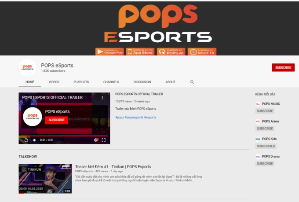Click the POPS Anime channel name
The image size is (299, 202).
click(x=270, y=121)
